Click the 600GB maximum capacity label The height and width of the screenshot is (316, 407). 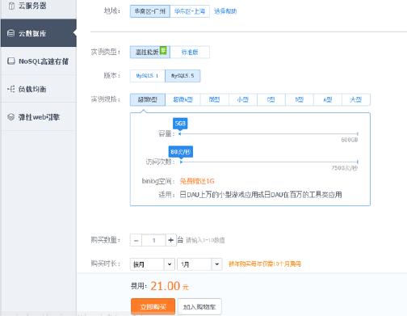(350, 140)
